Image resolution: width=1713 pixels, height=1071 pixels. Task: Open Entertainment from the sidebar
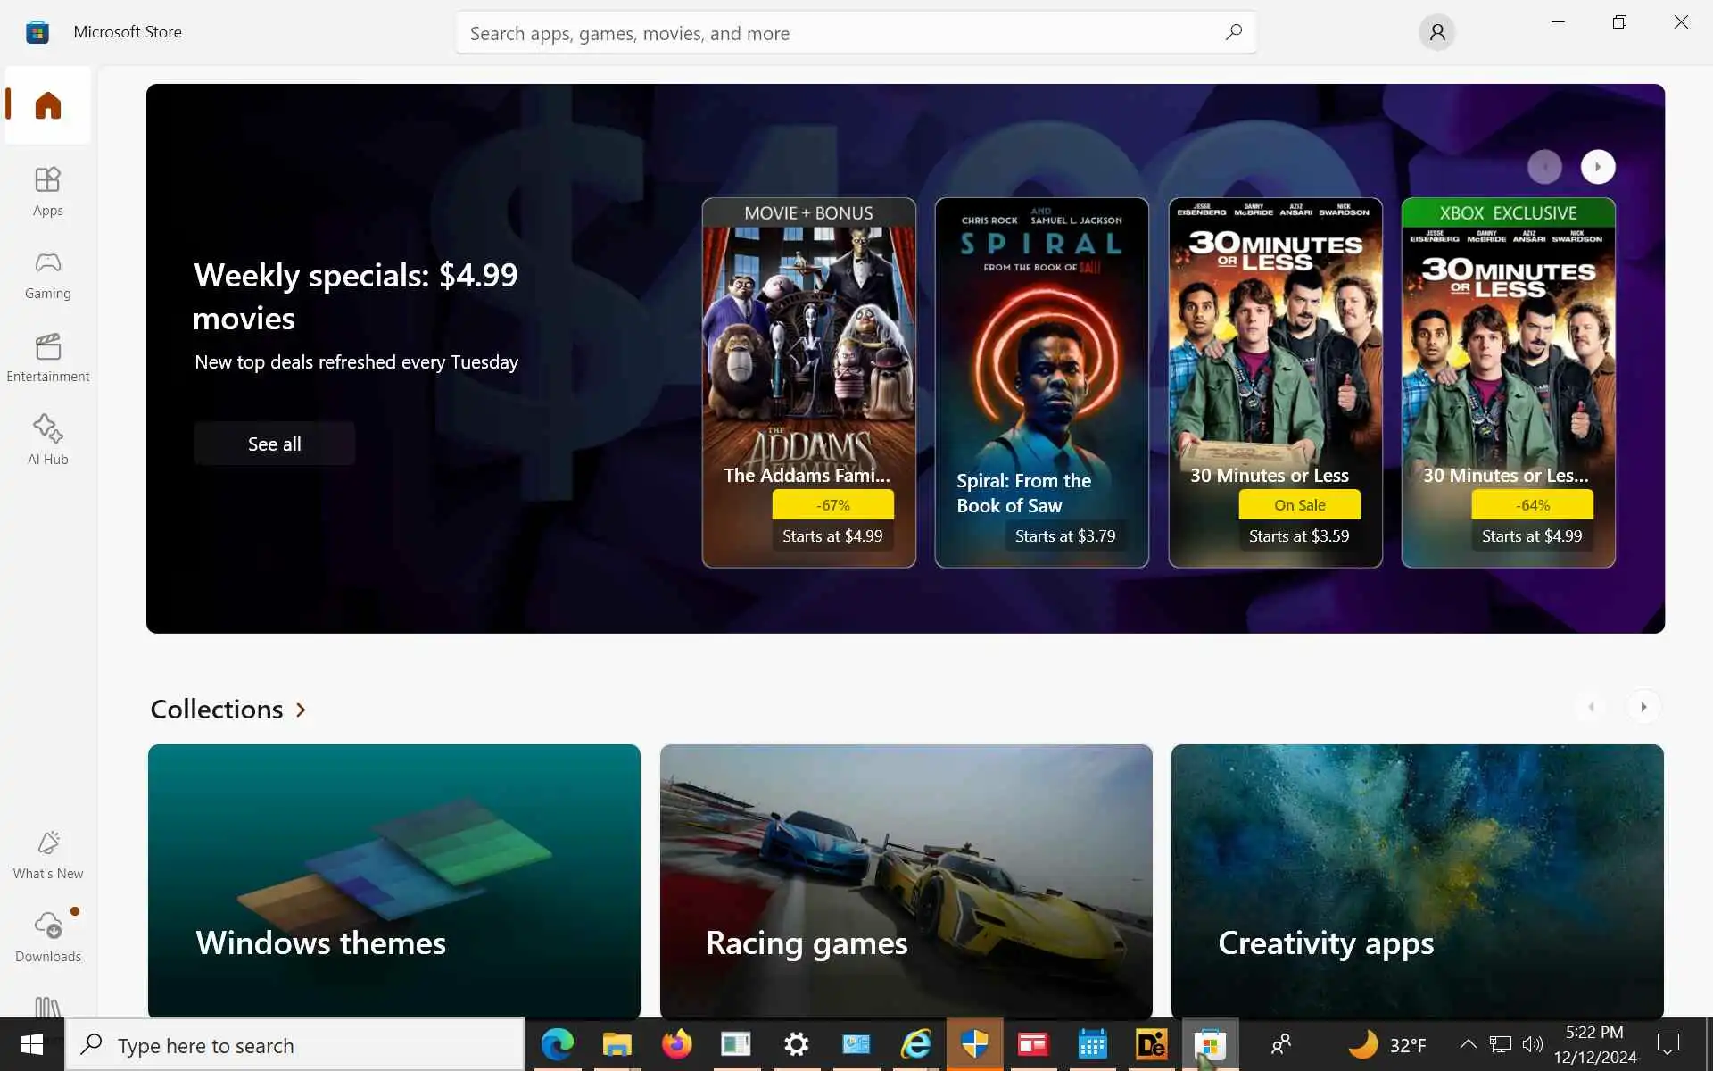pos(47,357)
